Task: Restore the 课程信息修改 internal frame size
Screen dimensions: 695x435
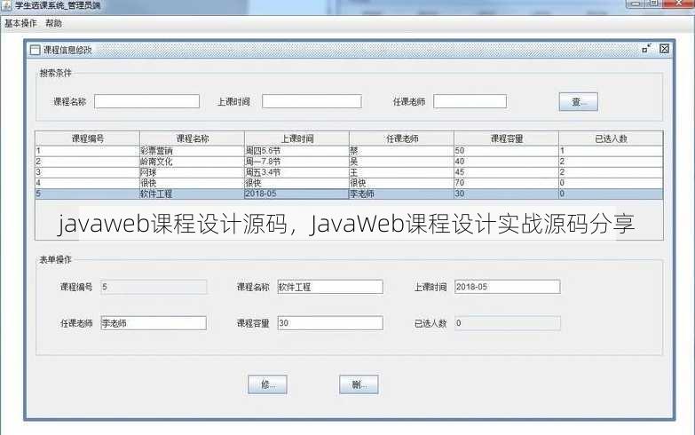Action: pyautogui.click(x=647, y=49)
